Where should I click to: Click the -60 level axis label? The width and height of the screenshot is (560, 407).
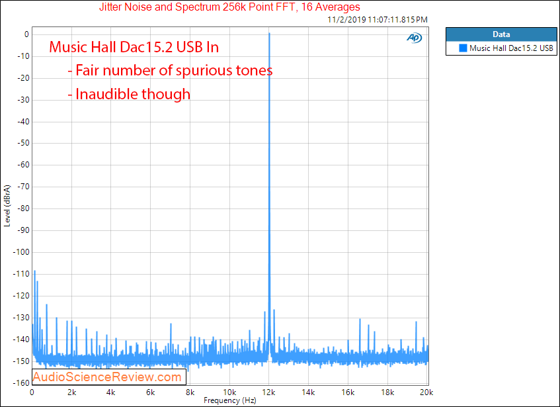[23, 165]
